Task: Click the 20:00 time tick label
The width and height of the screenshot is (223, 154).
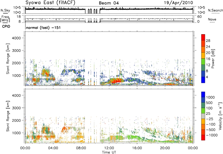Action: pyautogui.click(x=165, y=148)
